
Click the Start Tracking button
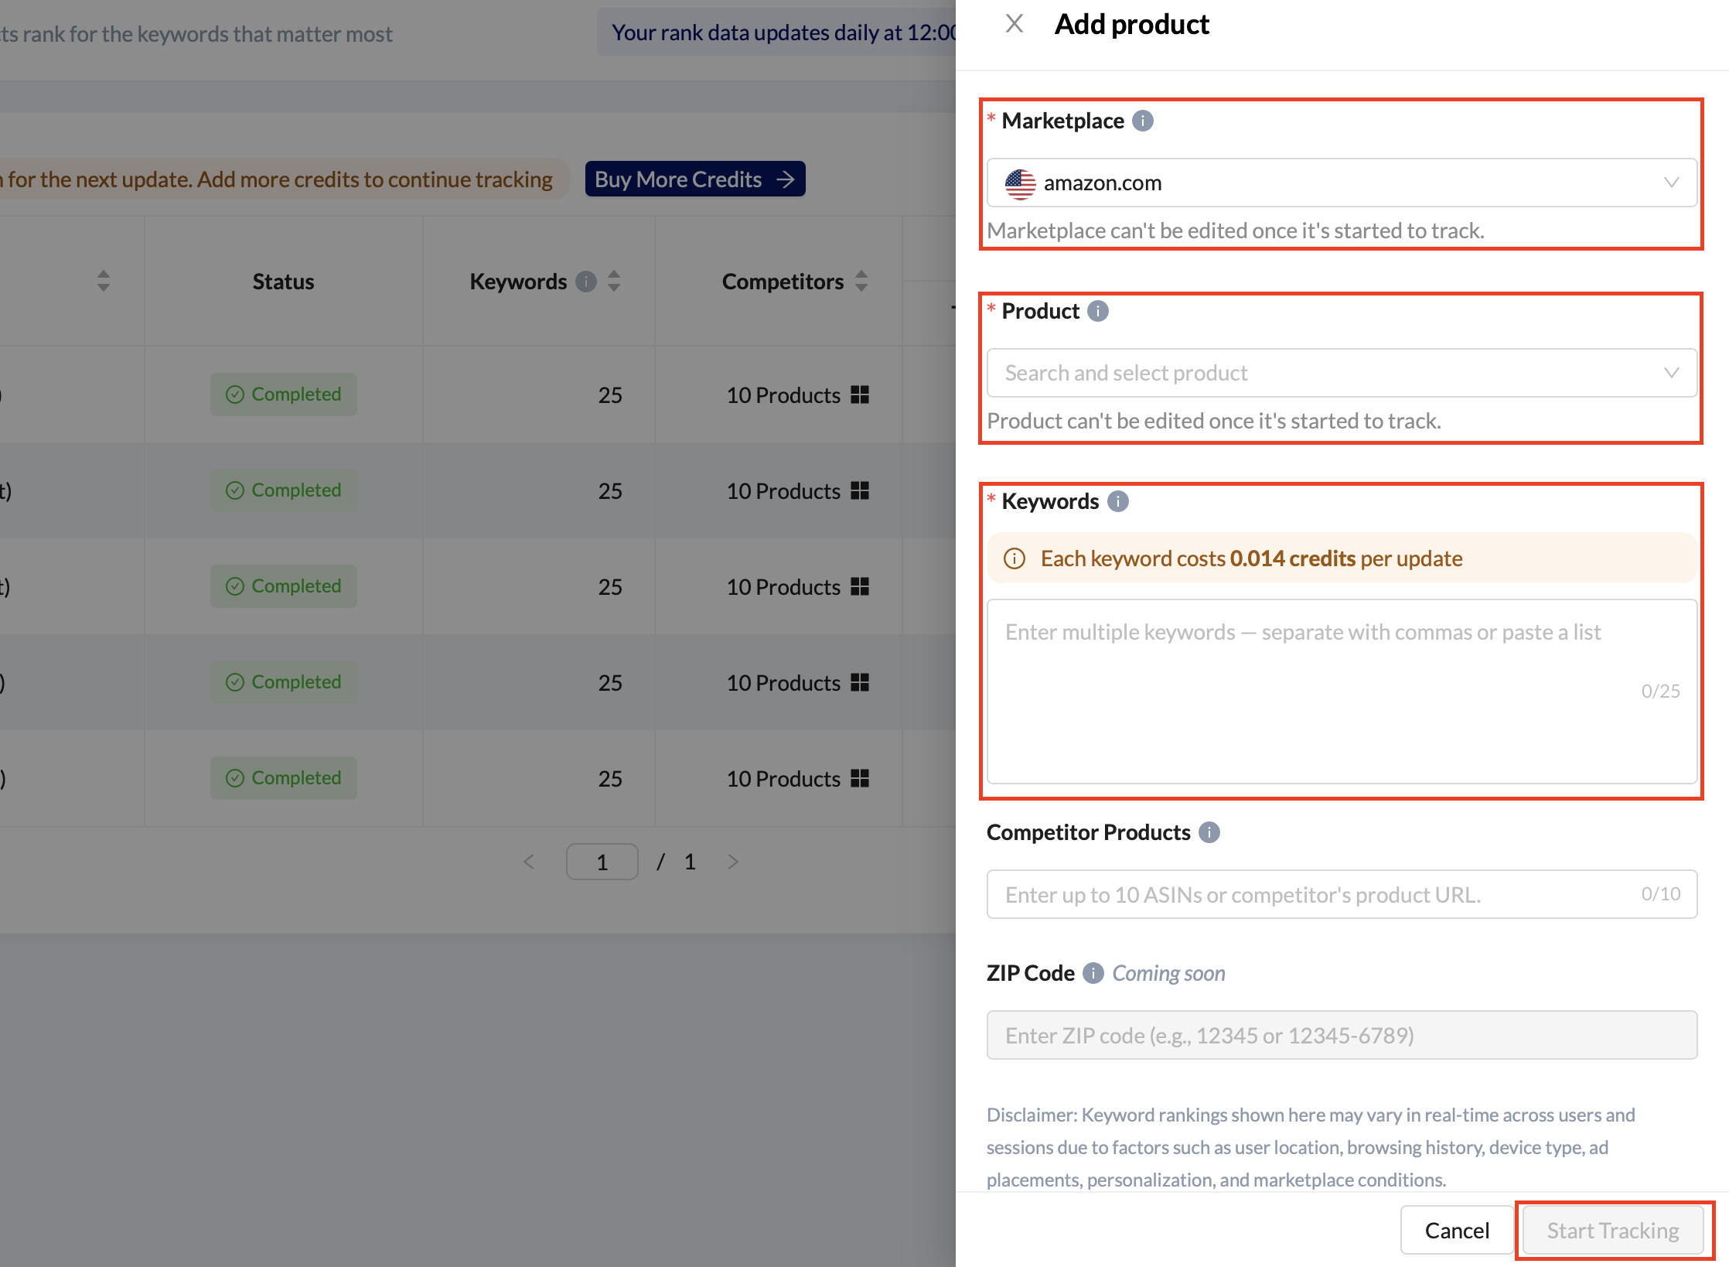point(1612,1230)
